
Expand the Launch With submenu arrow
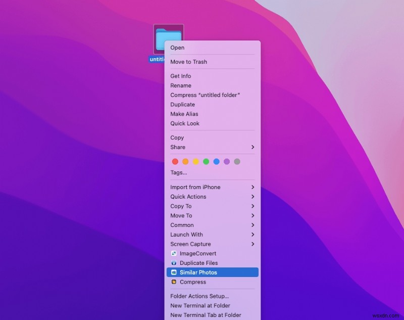253,235
